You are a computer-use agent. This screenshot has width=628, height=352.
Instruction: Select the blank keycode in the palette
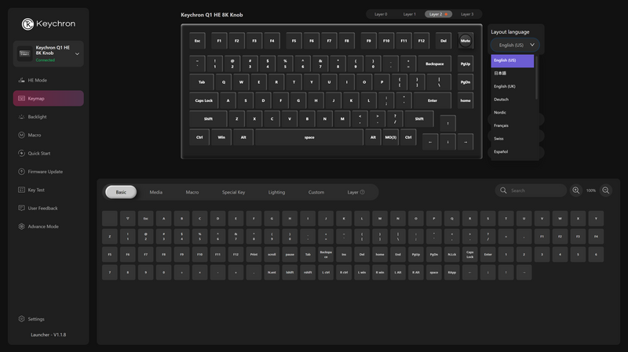[110, 219]
